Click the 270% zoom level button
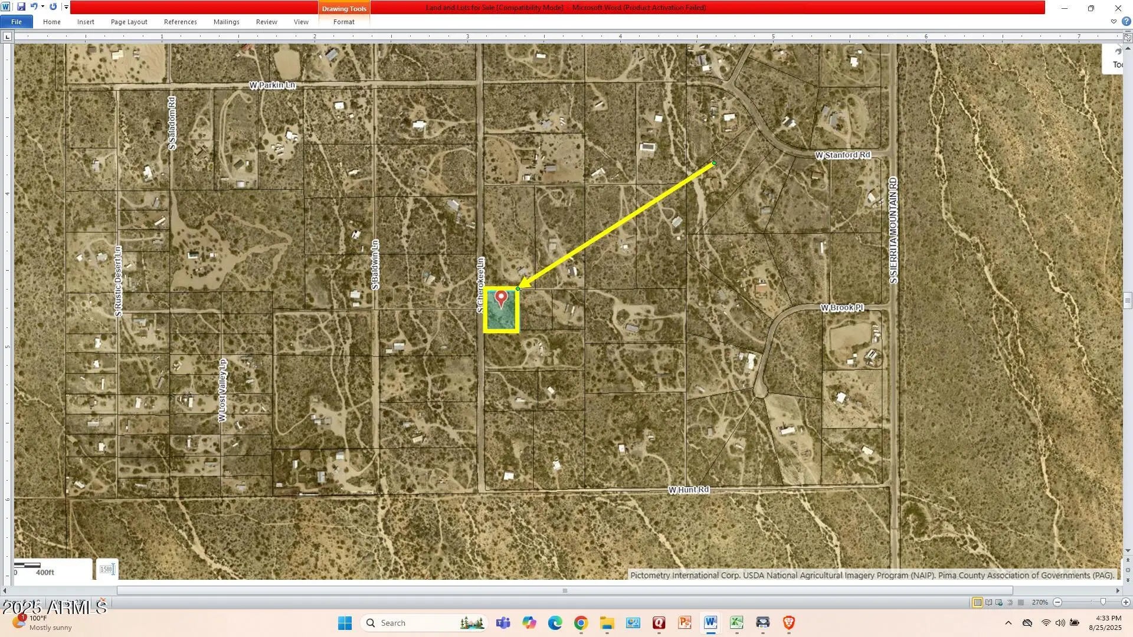This screenshot has width=1133, height=637. pyautogui.click(x=1040, y=602)
